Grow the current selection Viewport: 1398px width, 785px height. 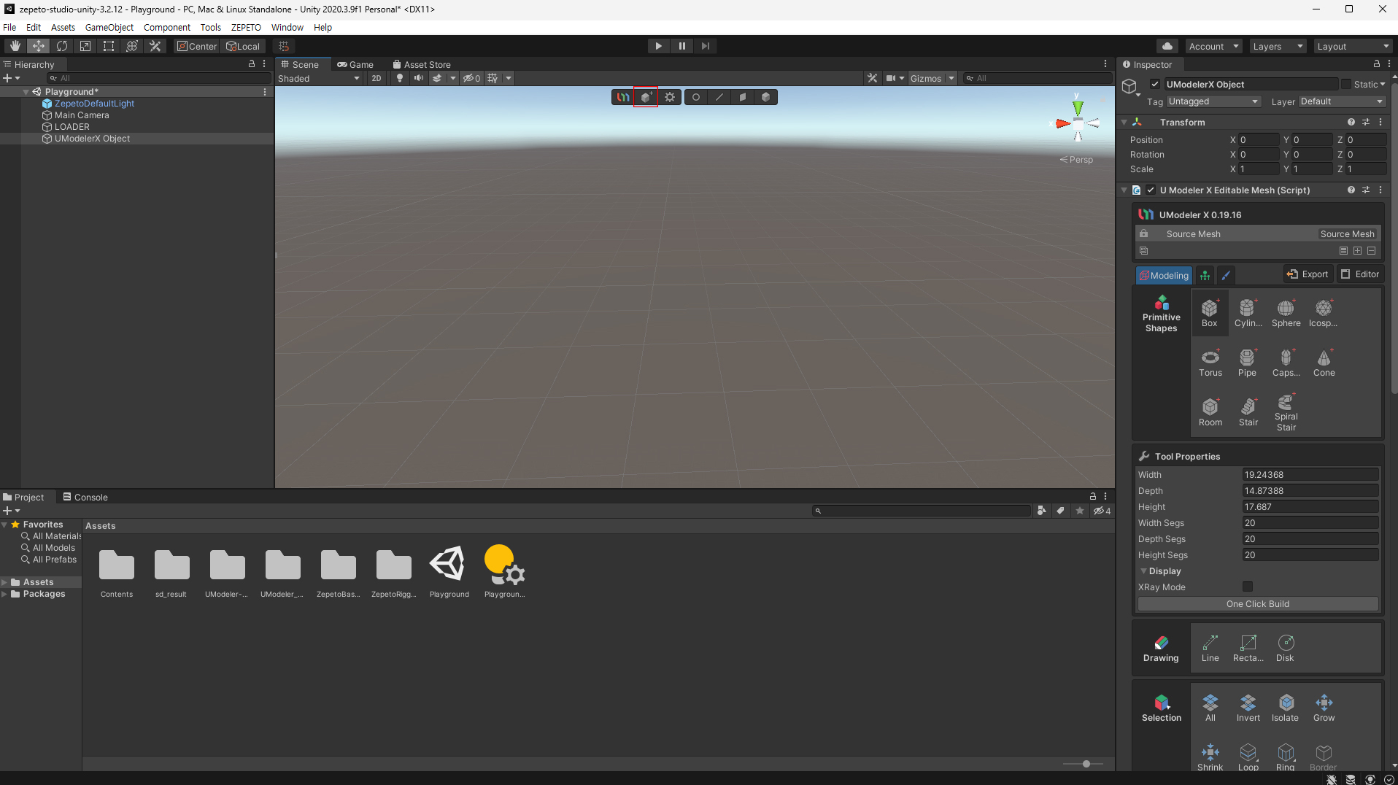[x=1324, y=708]
